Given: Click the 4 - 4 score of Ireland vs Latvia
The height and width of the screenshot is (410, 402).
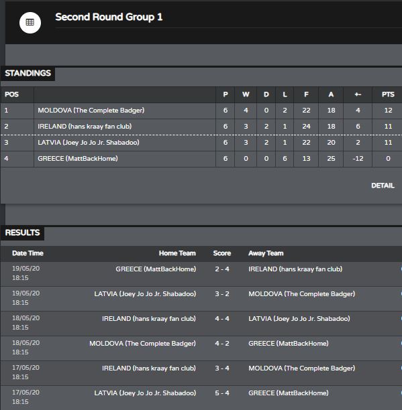Looking at the screenshot, I should [222, 319].
